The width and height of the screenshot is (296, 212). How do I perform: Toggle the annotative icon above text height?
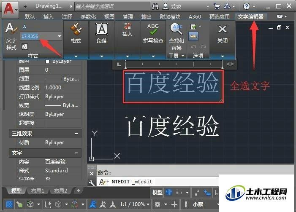[25, 27]
